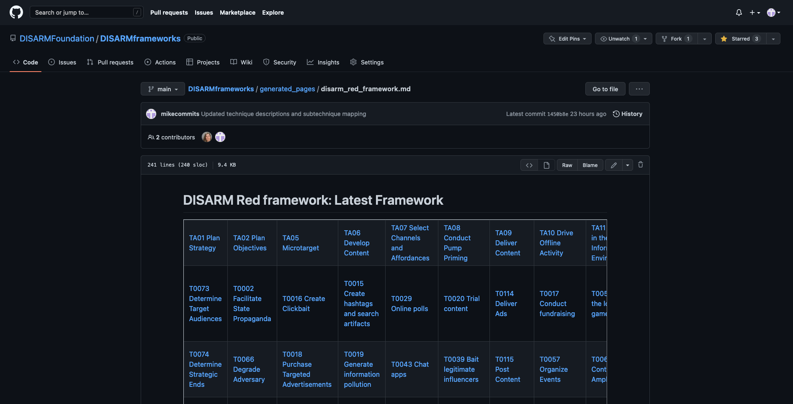Open Explore in top navigation
The width and height of the screenshot is (793, 404).
click(x=273, y=13)
